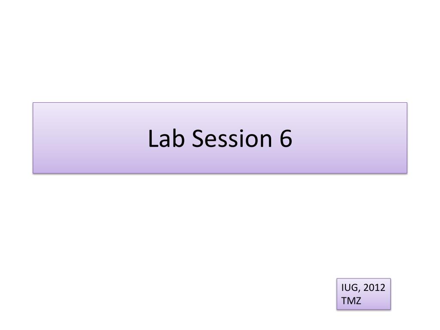The height and width of the screenshot is (330, 440).
Task: Click the "TMZ" text in the small box
Action: click(x=351, y=301)
